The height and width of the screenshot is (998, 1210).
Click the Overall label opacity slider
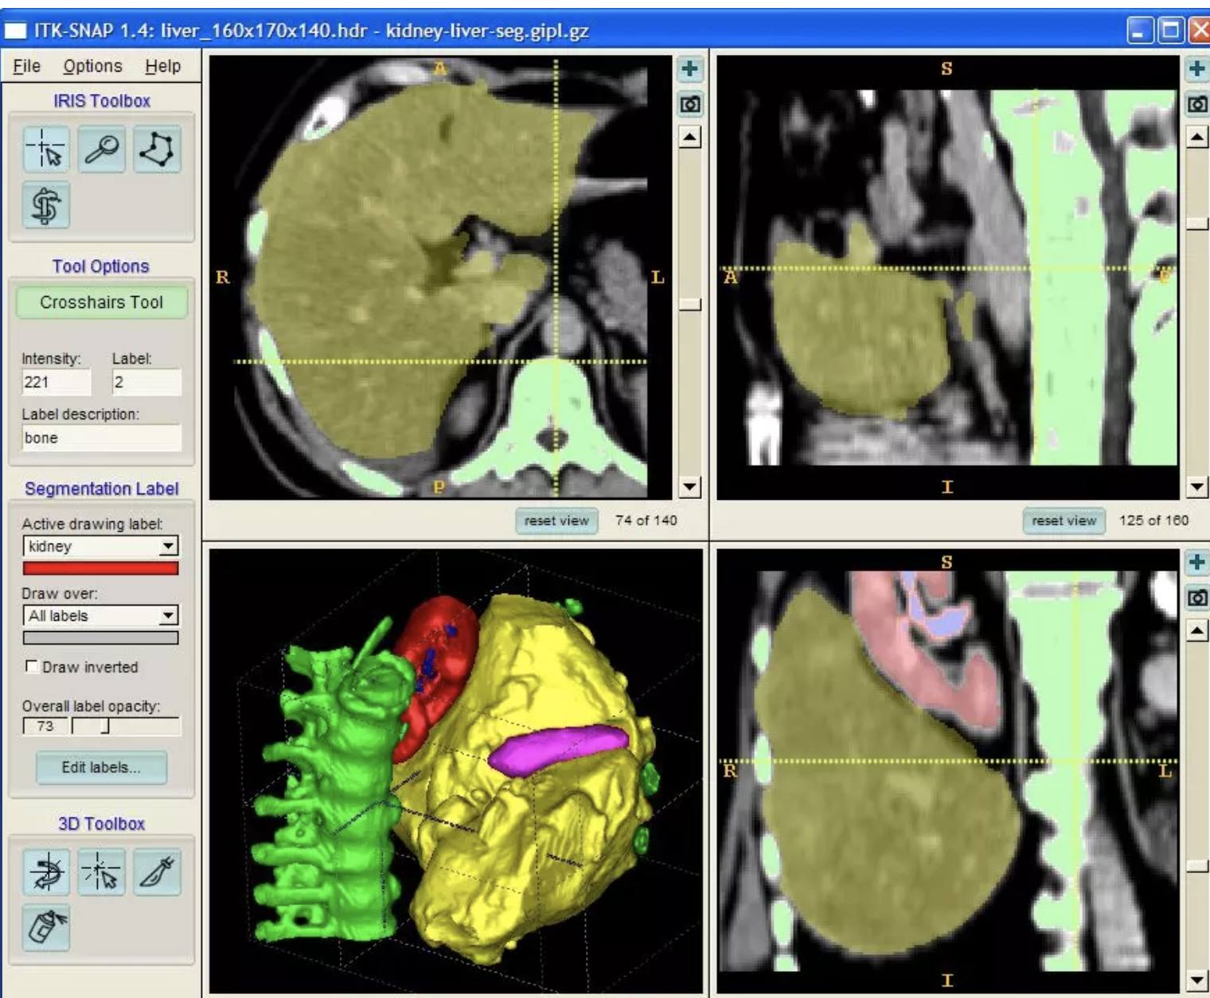[x=125, y=726]
